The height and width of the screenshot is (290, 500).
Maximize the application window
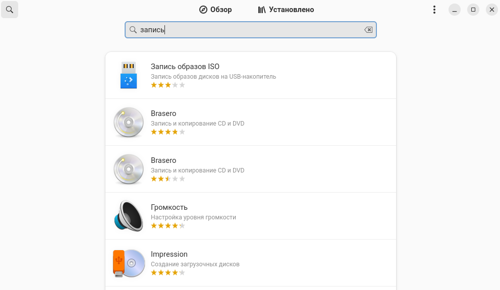click(x=473, y=10)
